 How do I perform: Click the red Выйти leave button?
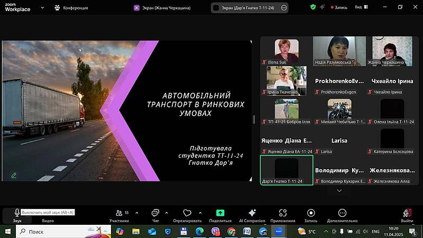(407, 214)
